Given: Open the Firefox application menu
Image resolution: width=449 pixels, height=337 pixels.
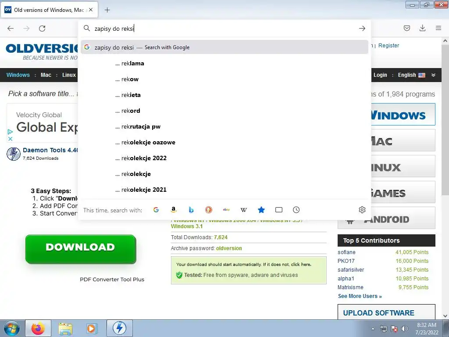Looking at the screenshot, I should coord(438,28).
